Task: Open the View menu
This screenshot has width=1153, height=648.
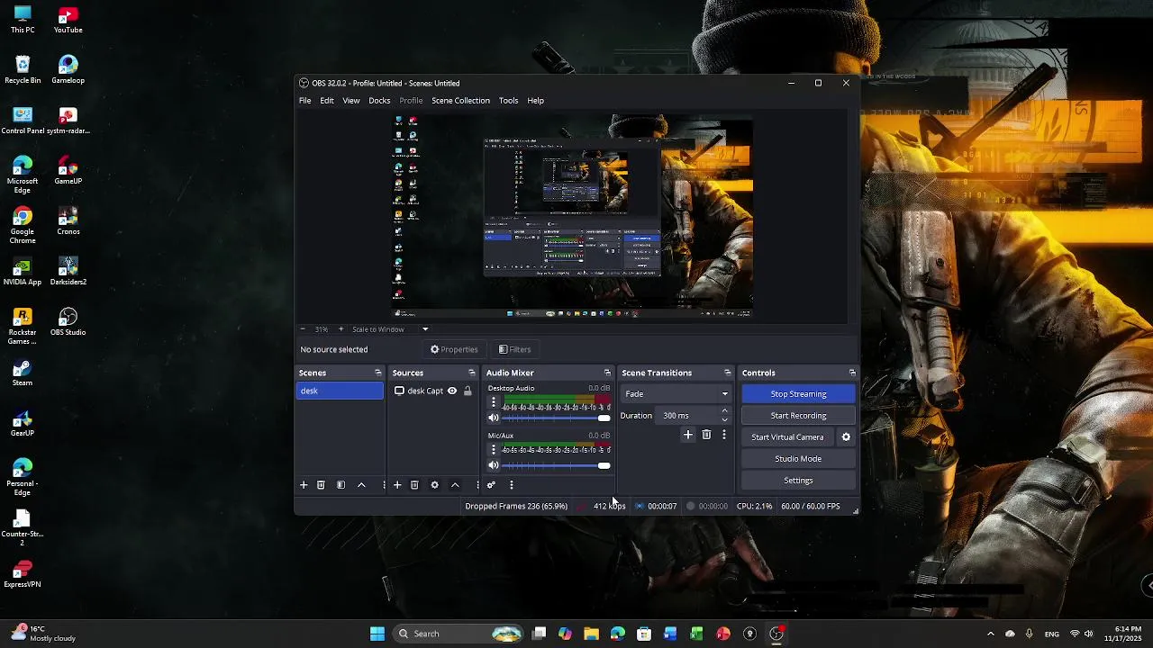Action: [351, 101]
